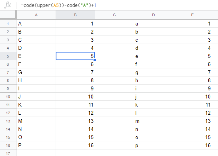Click empty cell C5
Screen dimensions: 218x156
pyautogui.click(x=114, y=56)
